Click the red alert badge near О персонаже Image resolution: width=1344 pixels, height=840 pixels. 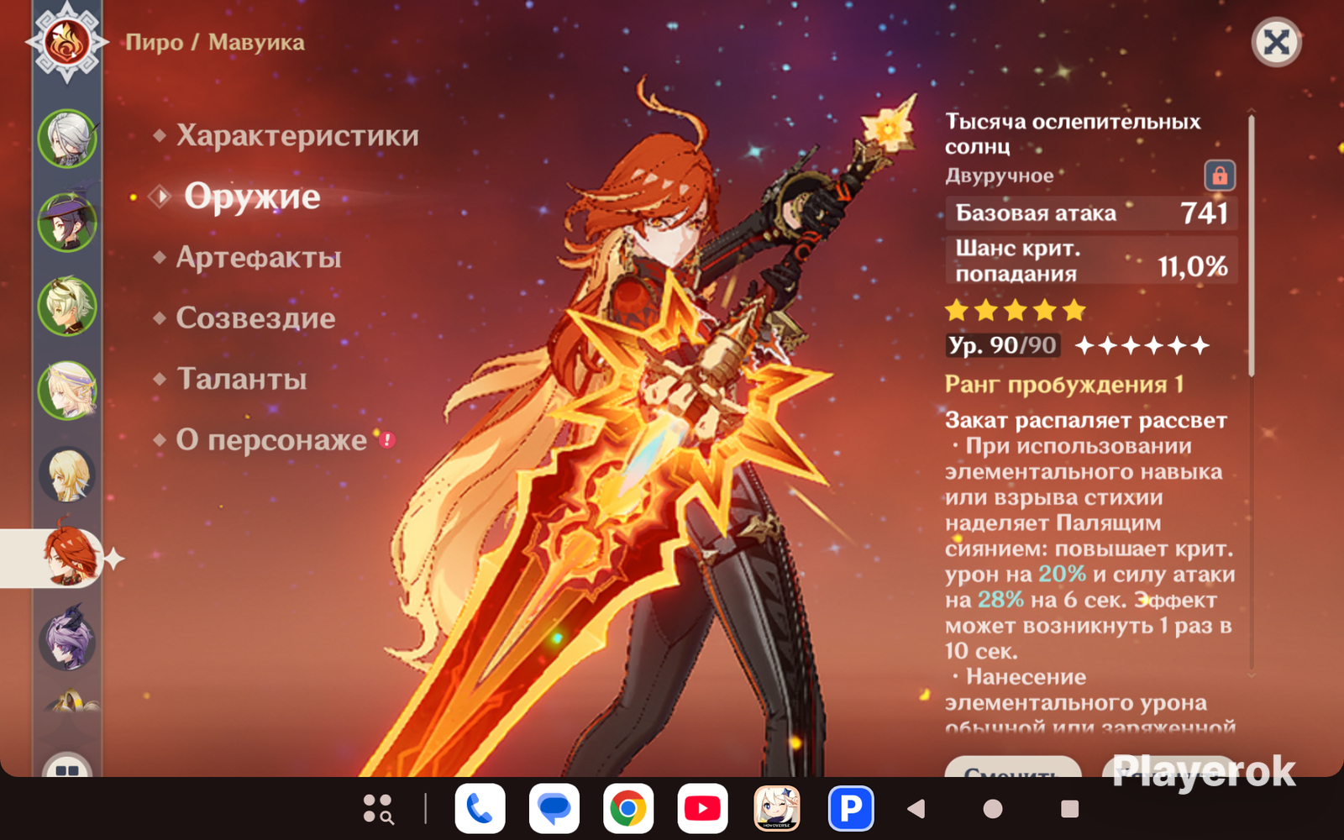tap(386, 439)
